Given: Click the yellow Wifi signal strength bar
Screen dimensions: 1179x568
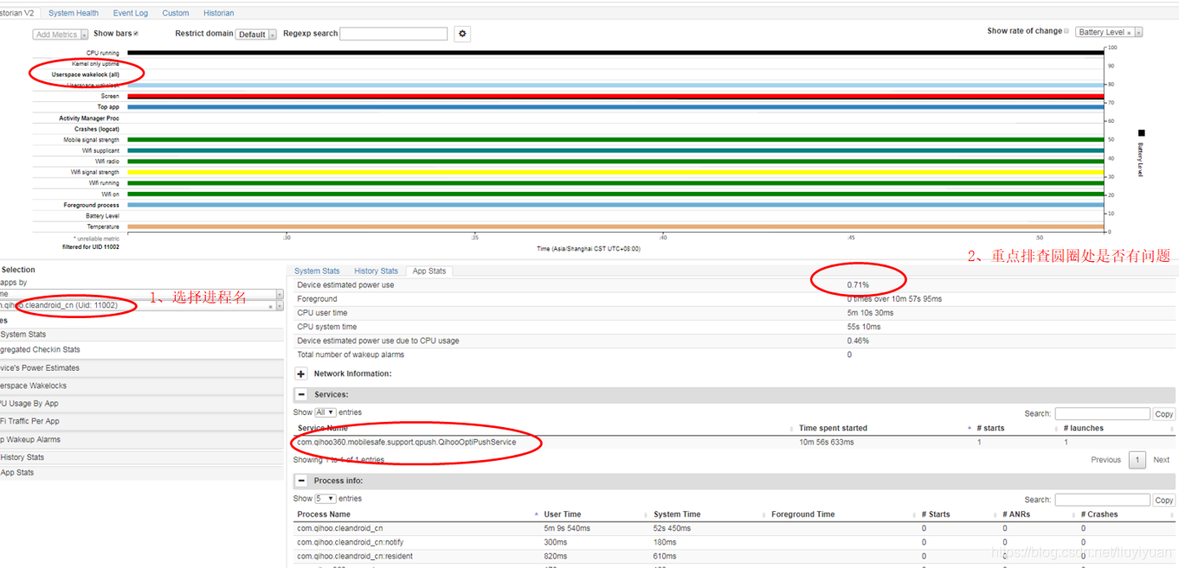Looking at the screenshot, I should (x=615, y=172).
